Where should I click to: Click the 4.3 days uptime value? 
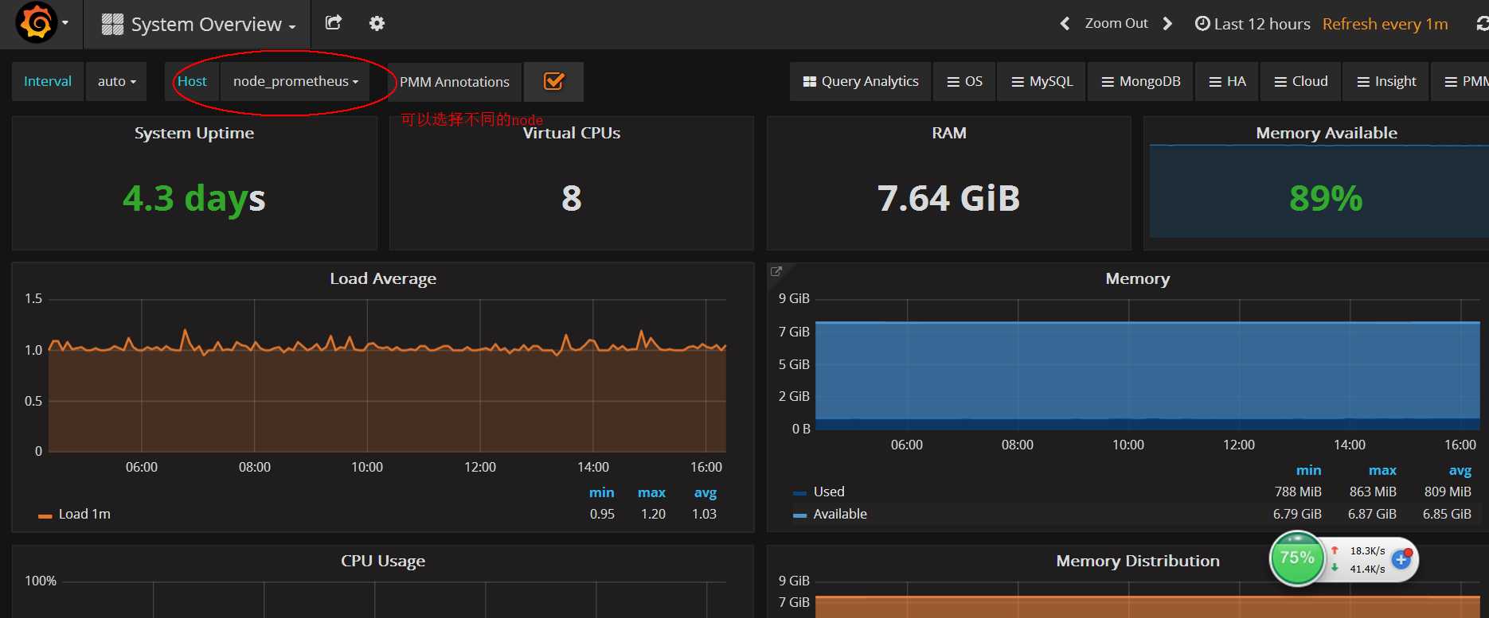(x=193, y=198)
